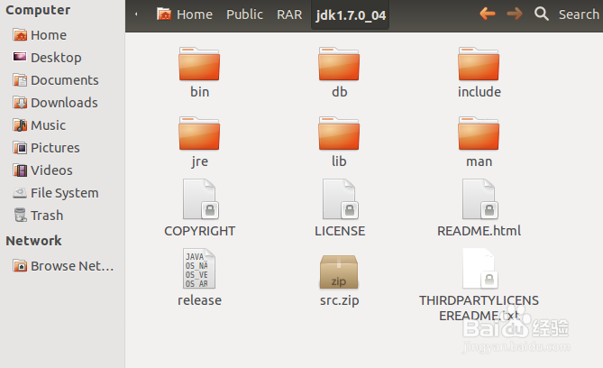Open Pictures from the sidebar label
Screen dimensions: 603x368
click(55, 148)
